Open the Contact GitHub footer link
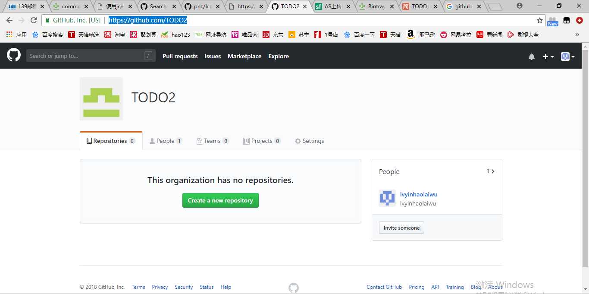This screenshot has height=294, width=589. pyautogui.click(x=384, y=287)
